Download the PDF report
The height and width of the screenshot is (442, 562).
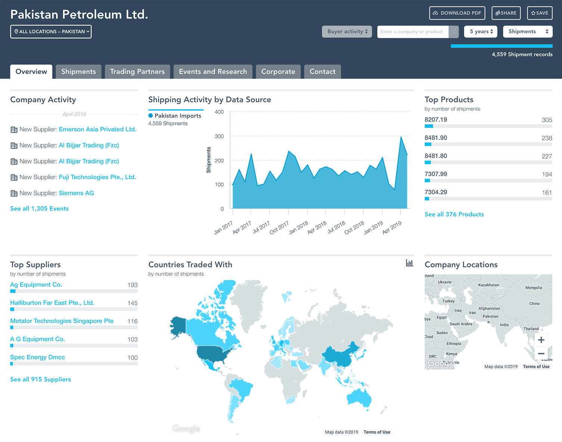(457, 13)
